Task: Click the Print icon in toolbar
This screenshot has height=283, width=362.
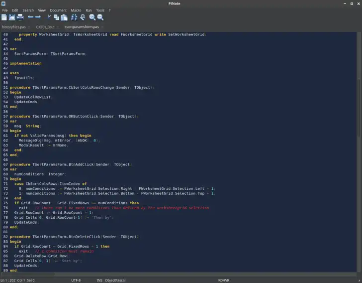Action: pos(20,17)
